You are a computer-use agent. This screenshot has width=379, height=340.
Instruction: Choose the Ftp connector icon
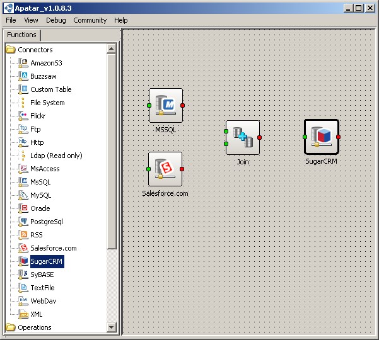click(23, 129)
